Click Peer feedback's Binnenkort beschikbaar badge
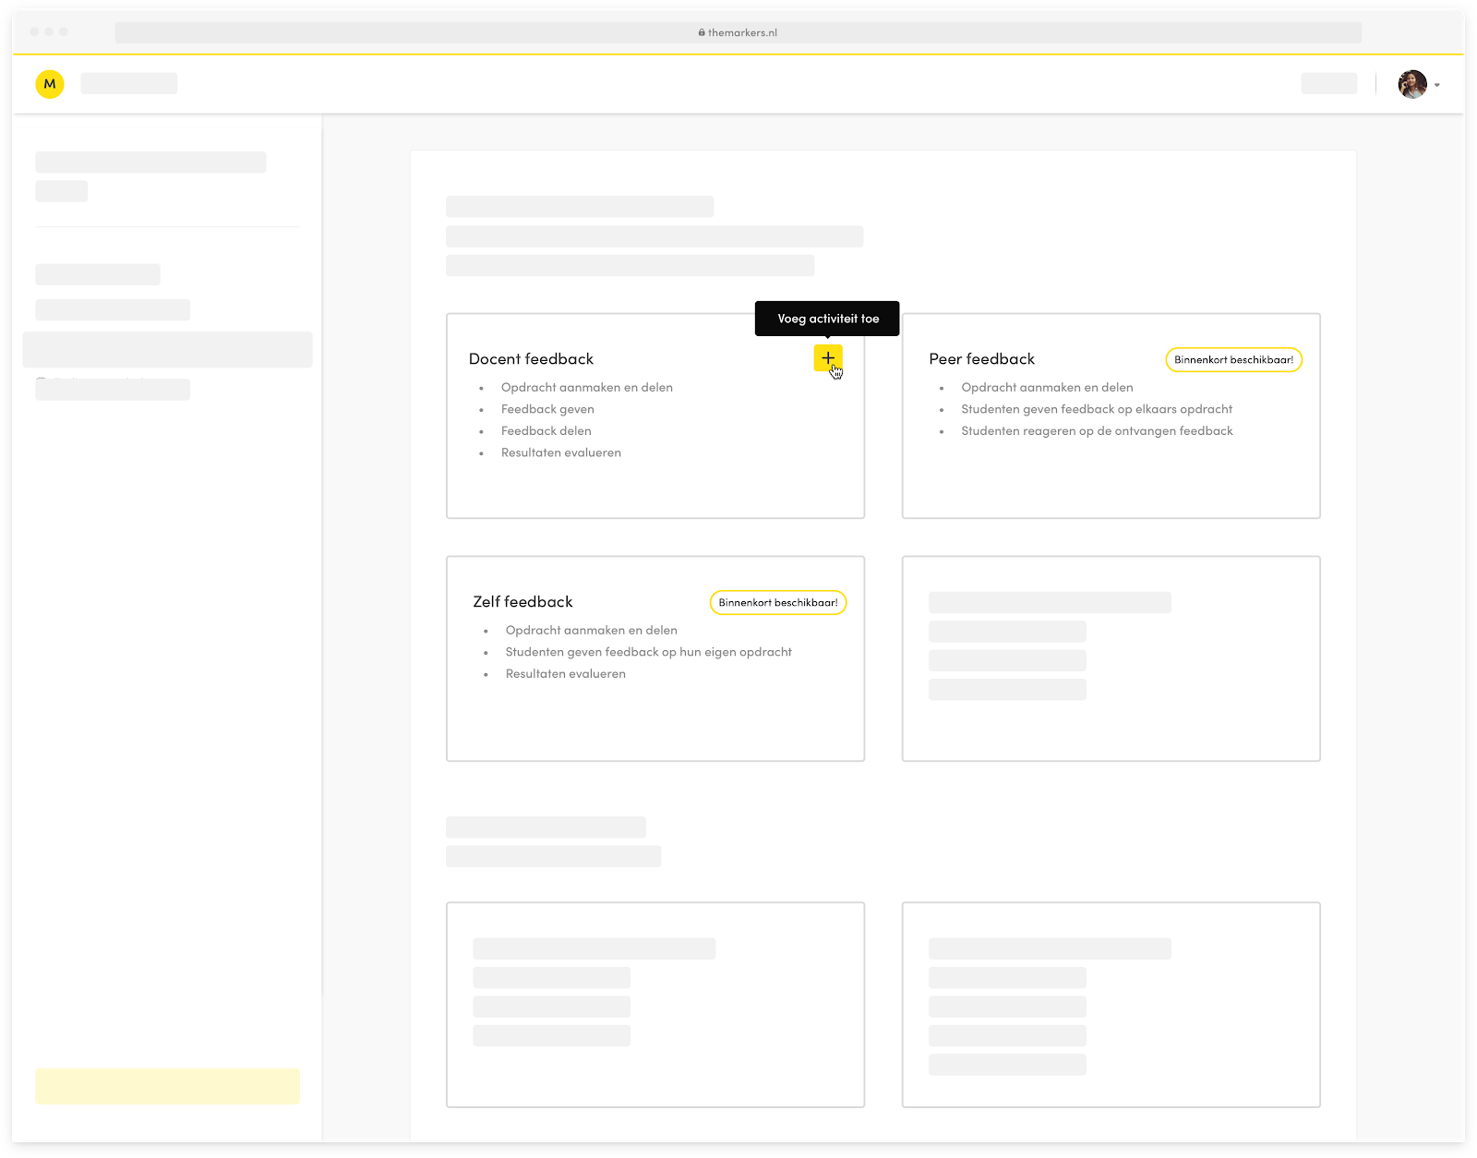 pos(1233,360)
